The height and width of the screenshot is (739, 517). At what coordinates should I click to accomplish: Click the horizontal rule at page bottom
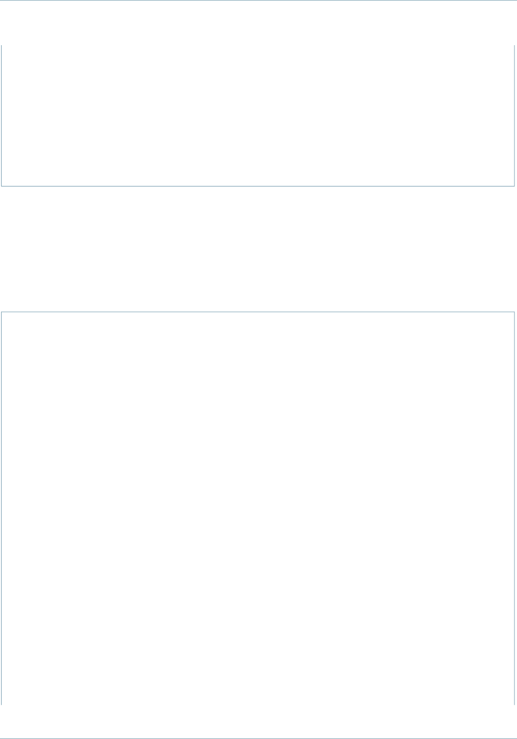pos(258,738)
